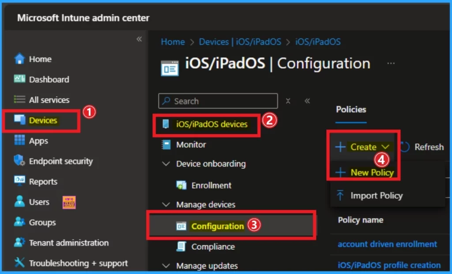This screenshot has width=452, height=274.
Task: Click the Apps grid icon
Action: coord(19,140)
